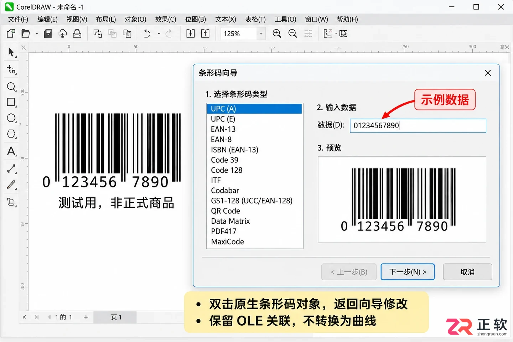Open the 对象(O) menu
This screenshot has height=342, width=513.
[135, 19]
